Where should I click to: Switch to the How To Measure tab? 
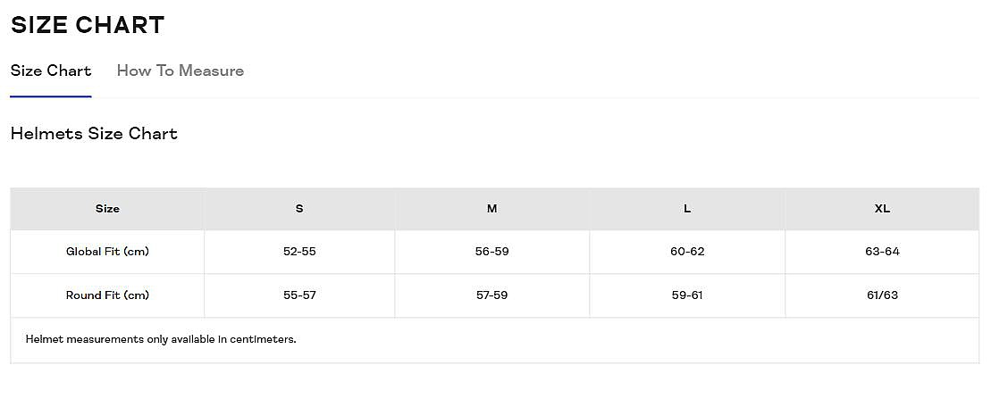pos(180,71)
